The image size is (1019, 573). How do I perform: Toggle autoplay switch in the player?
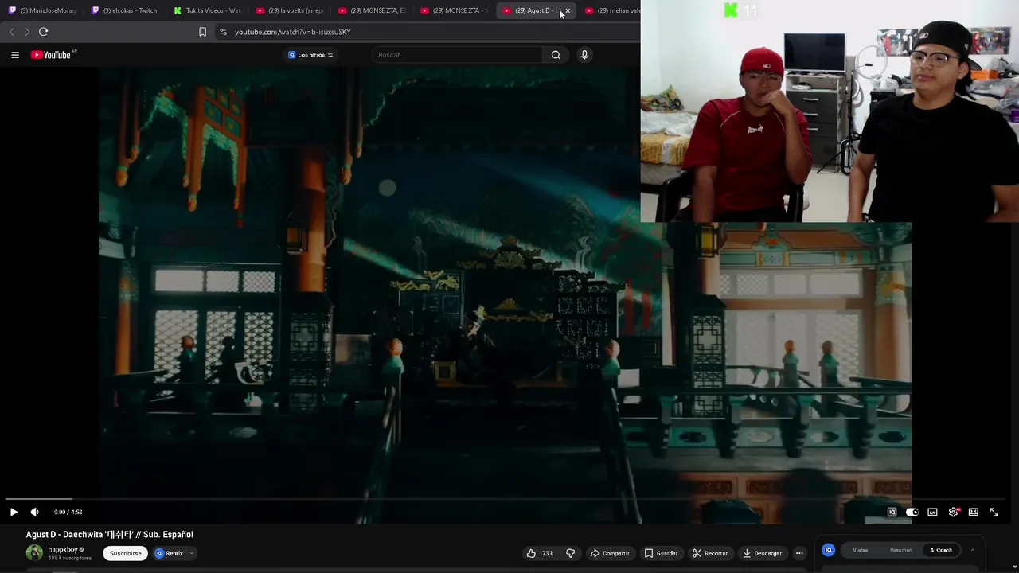912,512
